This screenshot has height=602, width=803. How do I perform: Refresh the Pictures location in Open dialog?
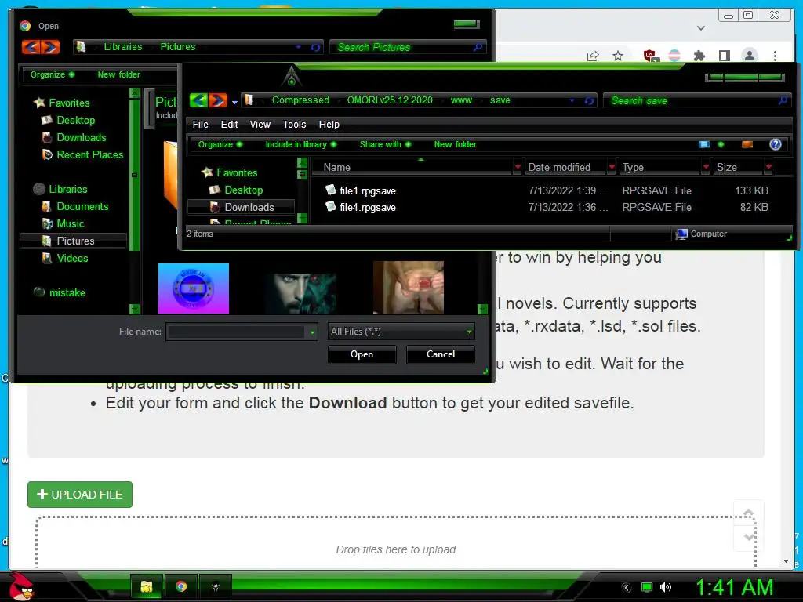(x=315, y=47)
